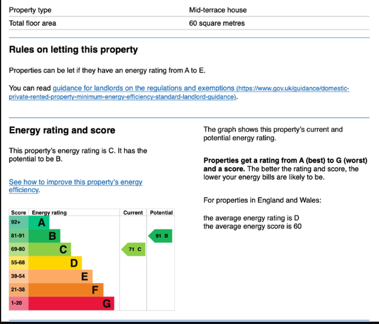Click the 91 B potential rating arrow

(x=161, y=236)
